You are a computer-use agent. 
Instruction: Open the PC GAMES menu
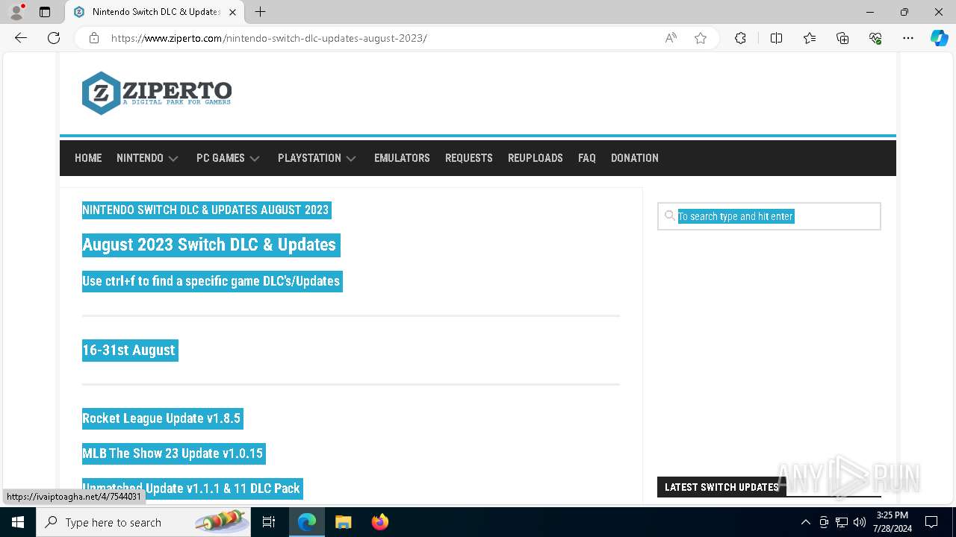[220, 158]
